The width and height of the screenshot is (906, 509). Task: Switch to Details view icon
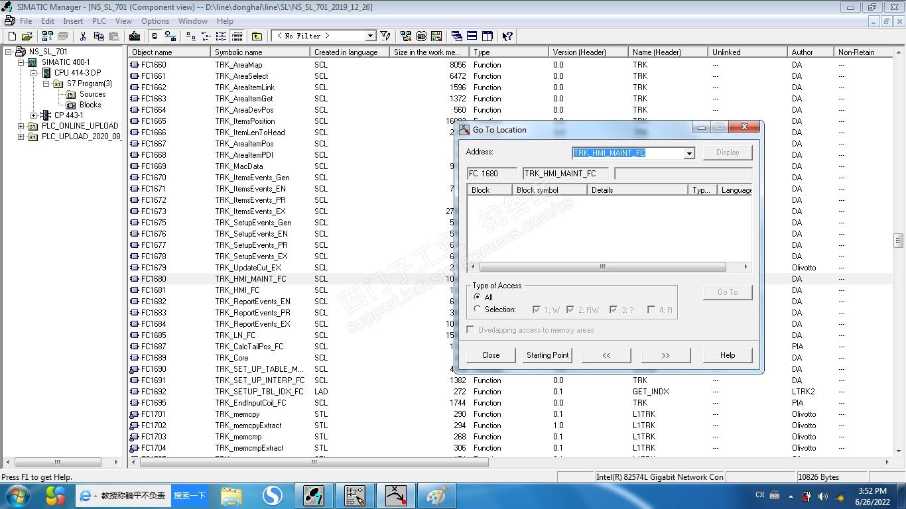237,36
